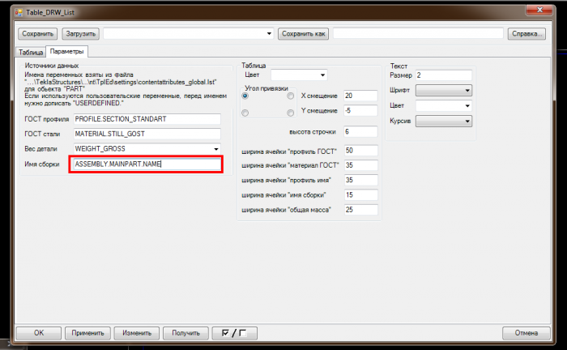567x350 pixels.
Task: Switch to the Параметры tab
Action: pyautogui.click(x=67, y=51)
